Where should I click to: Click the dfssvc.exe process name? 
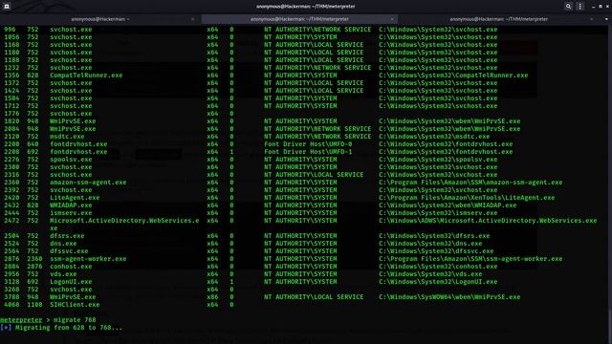[69, 251]
